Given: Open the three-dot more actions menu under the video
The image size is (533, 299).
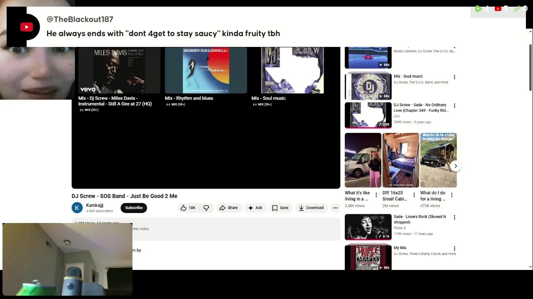Looking at the screenshot, I should [x=335, y=208].
